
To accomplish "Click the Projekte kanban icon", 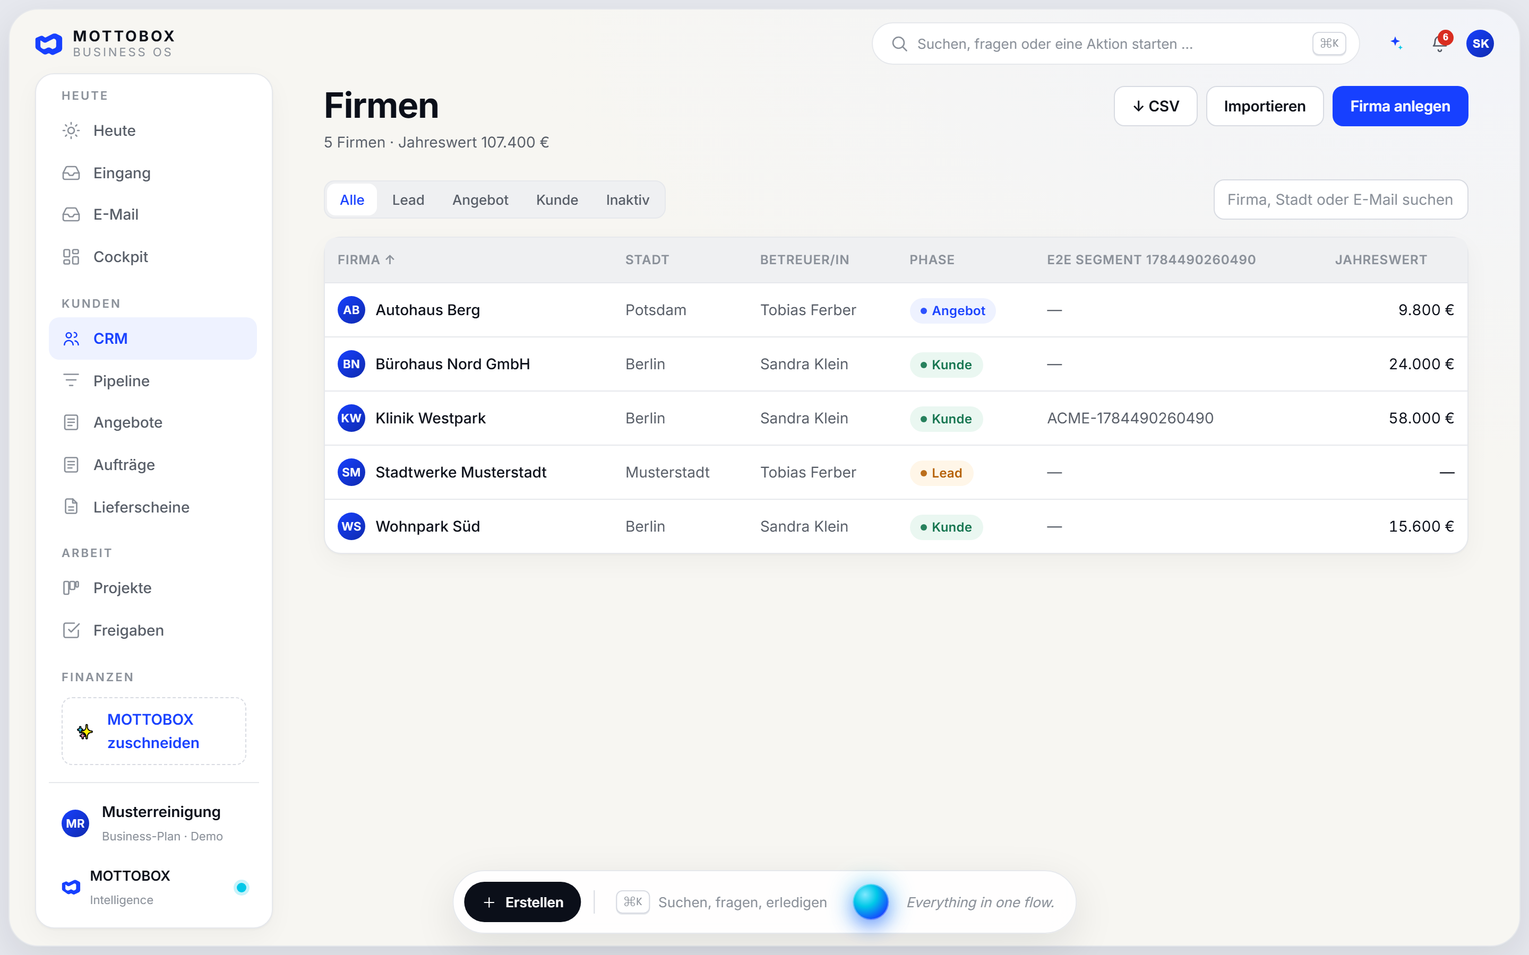I will click(71, 588).
